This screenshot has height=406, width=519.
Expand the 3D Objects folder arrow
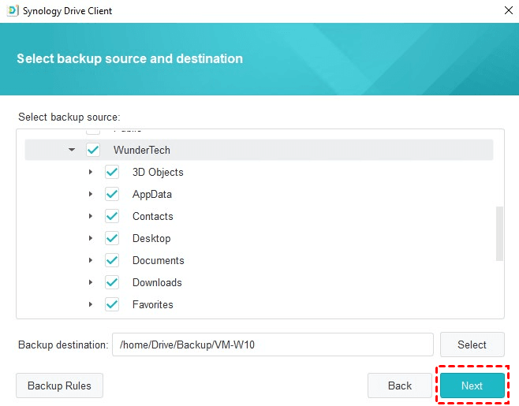point(91,172)
